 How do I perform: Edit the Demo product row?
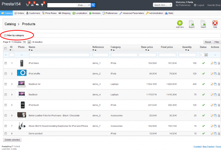[x=212, y=134]
